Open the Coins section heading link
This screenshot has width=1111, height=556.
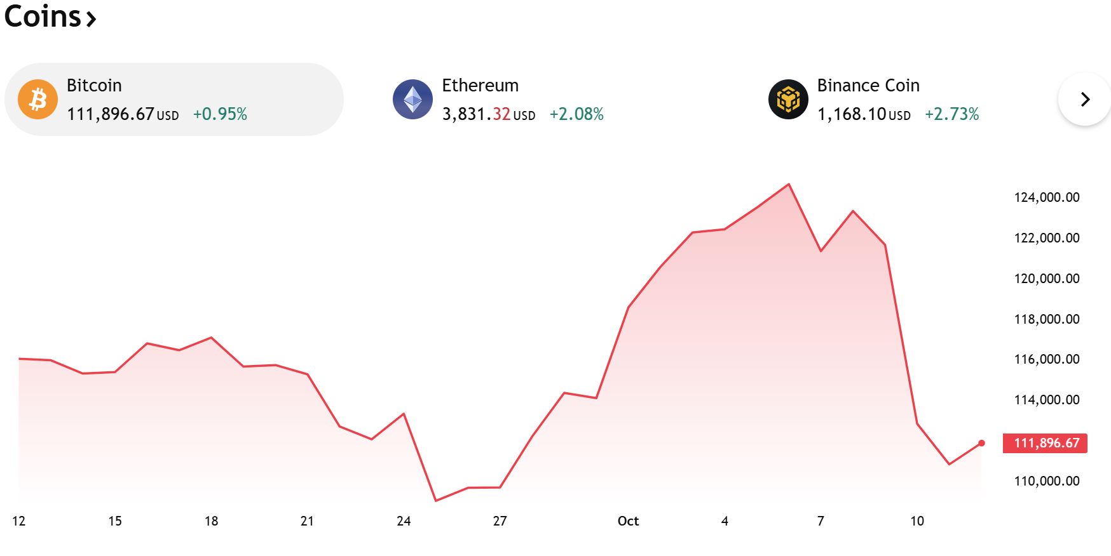43,17
